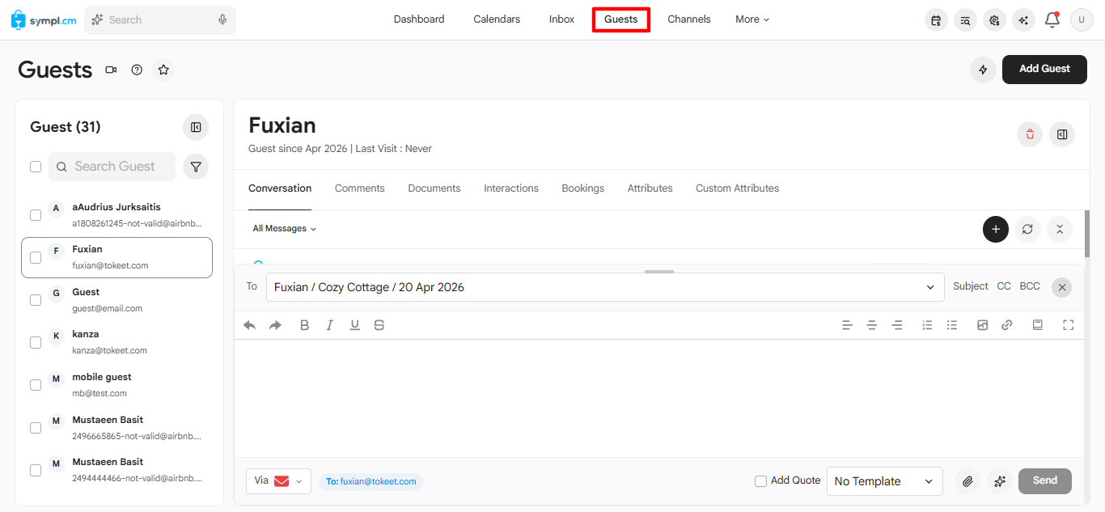Refresh the conversation messages

pyautogui.click(x=1027, y=229)
